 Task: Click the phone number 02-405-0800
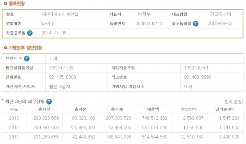click(x=62, y=77)
